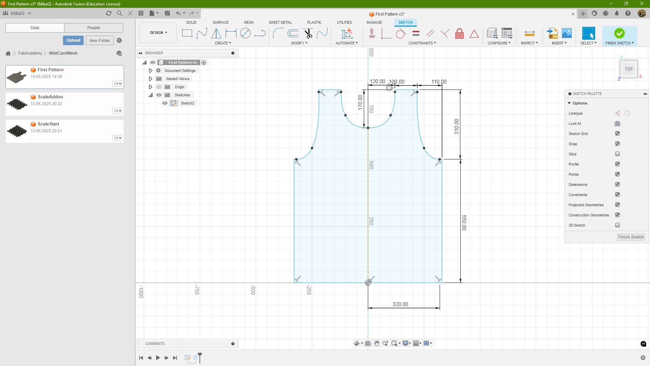Open the MikaG team menu

[17, 13]
